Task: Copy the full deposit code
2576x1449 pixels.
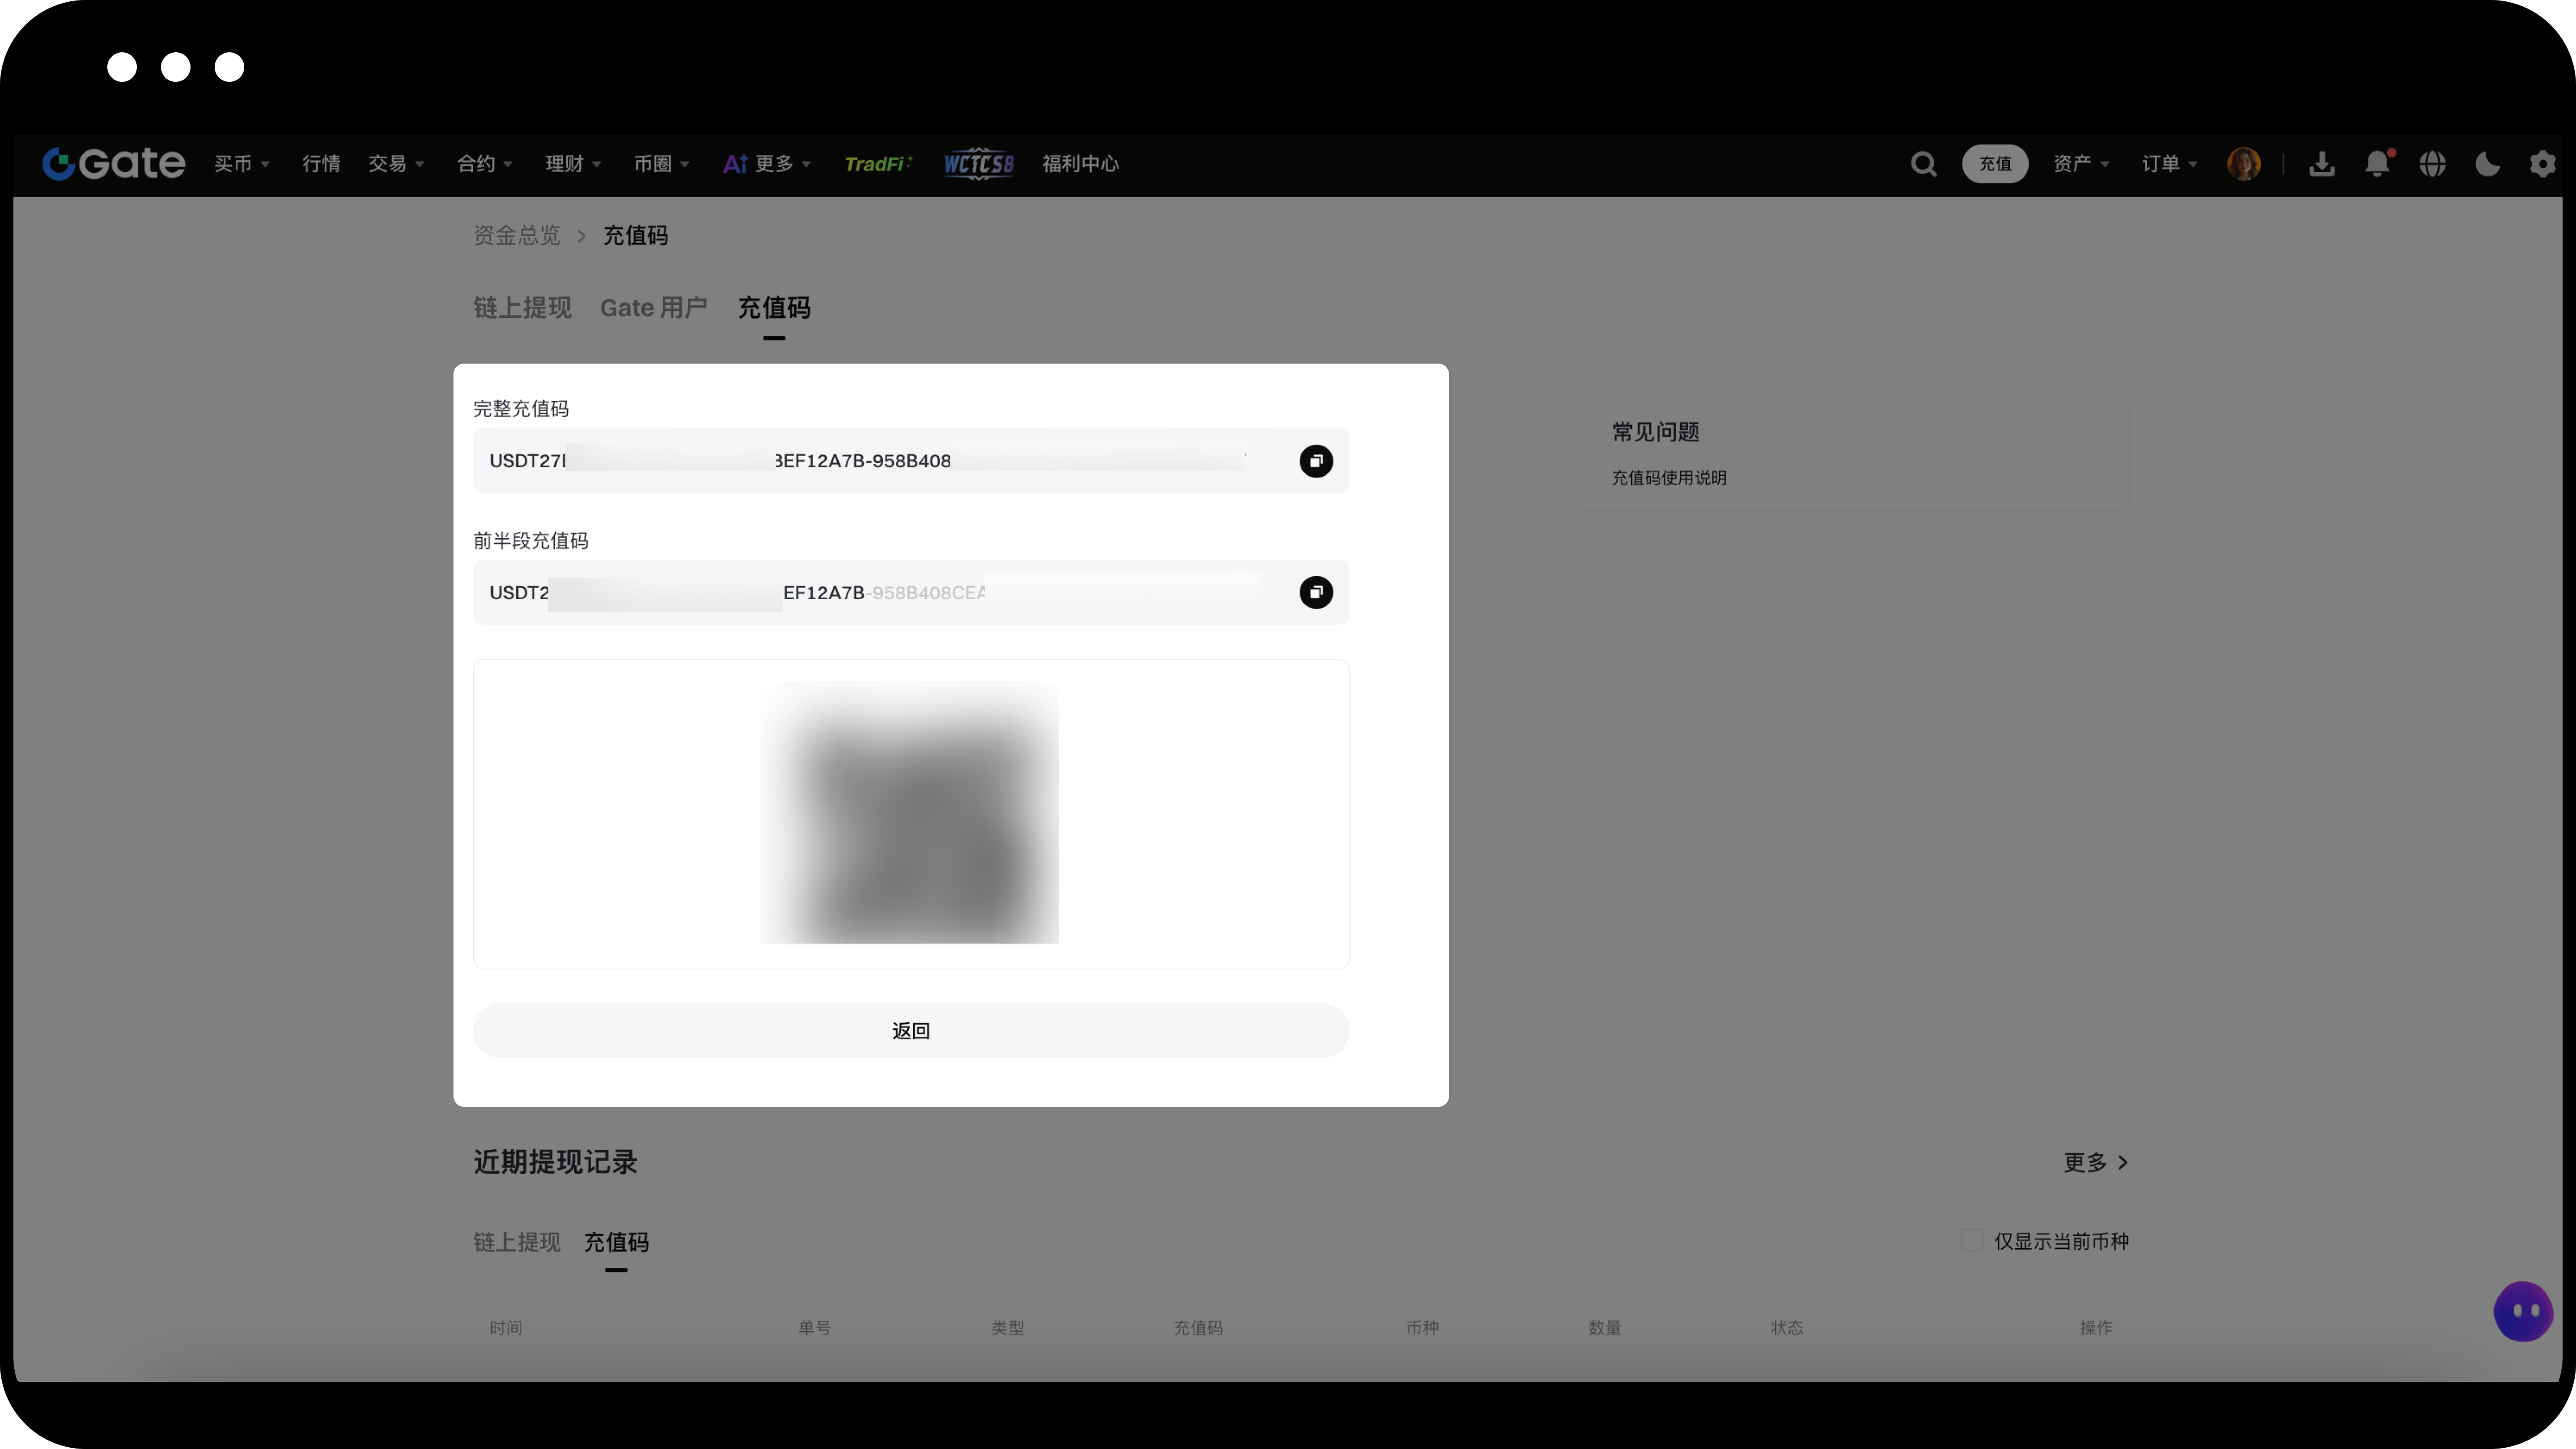Action: (x=1316, y=461)
